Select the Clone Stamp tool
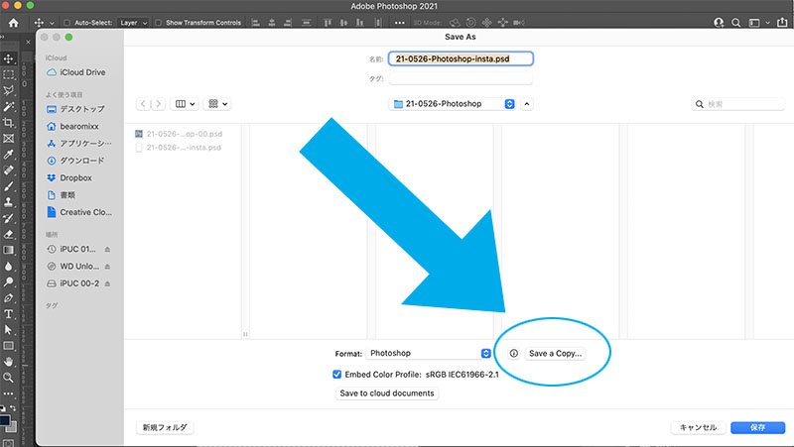 pyautogui.click(x=9, y=202)
